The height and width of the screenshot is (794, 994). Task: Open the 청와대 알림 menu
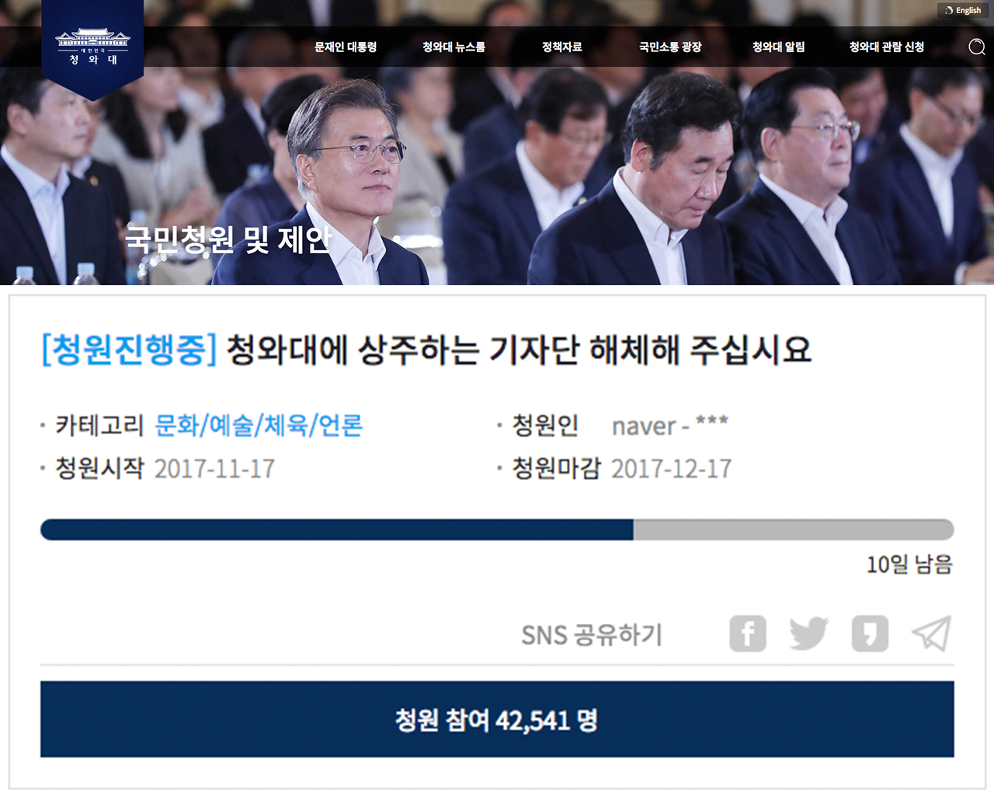(x=778, y=47)
